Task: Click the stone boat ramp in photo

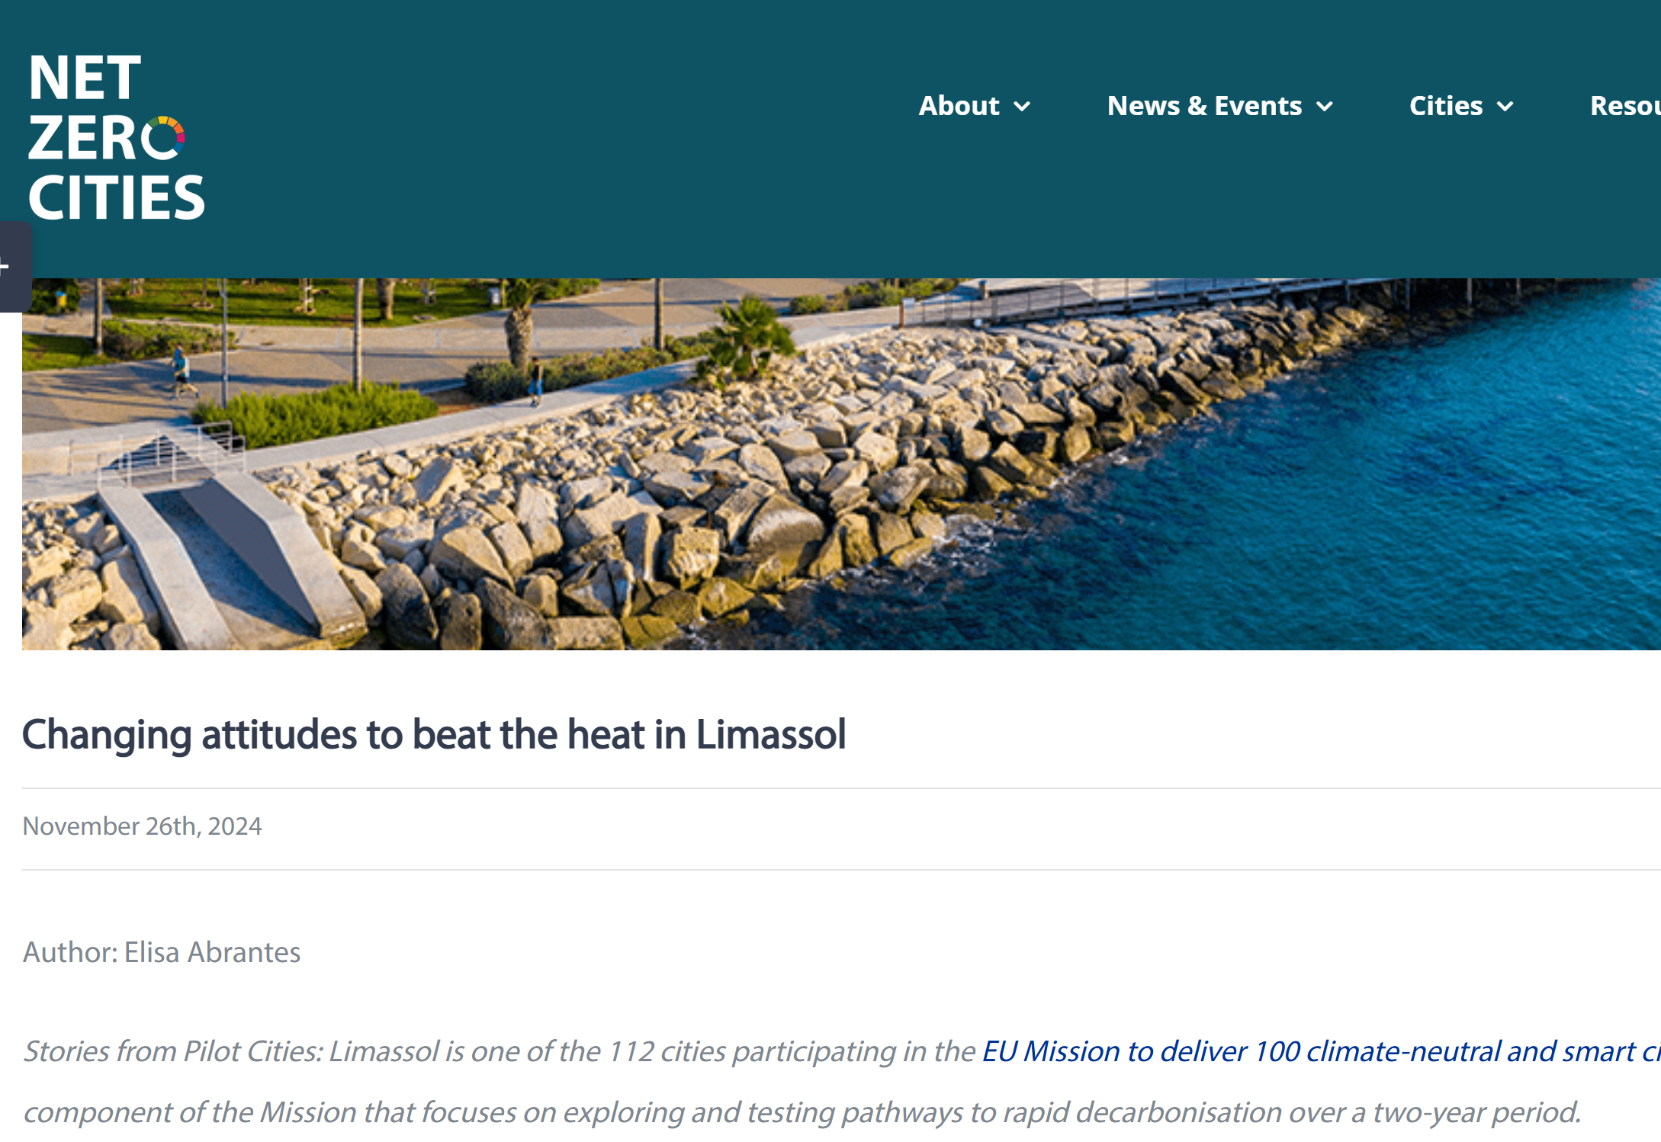Action: coord(229,549)
